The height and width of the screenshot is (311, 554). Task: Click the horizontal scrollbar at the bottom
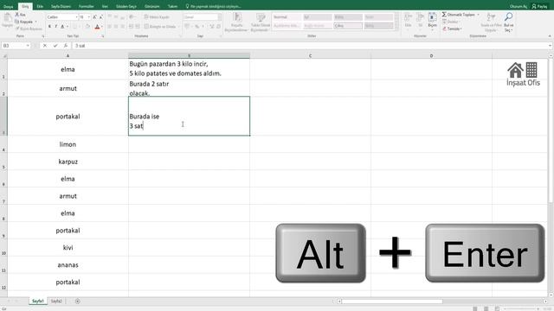392,301
